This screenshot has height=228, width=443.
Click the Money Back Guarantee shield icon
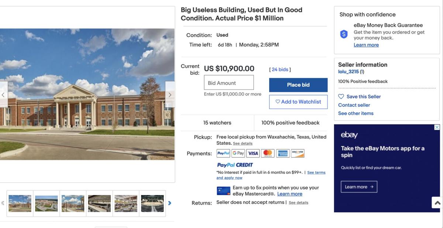344,34
